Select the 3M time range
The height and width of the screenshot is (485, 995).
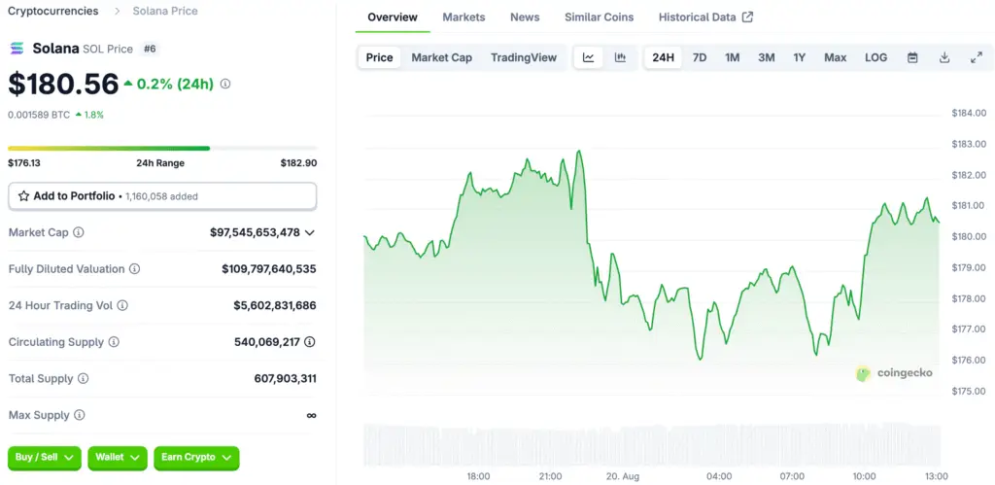(766, 57)
